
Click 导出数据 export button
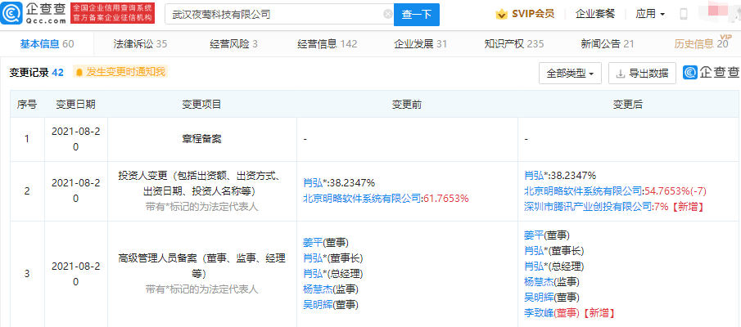tap(642, 74)
